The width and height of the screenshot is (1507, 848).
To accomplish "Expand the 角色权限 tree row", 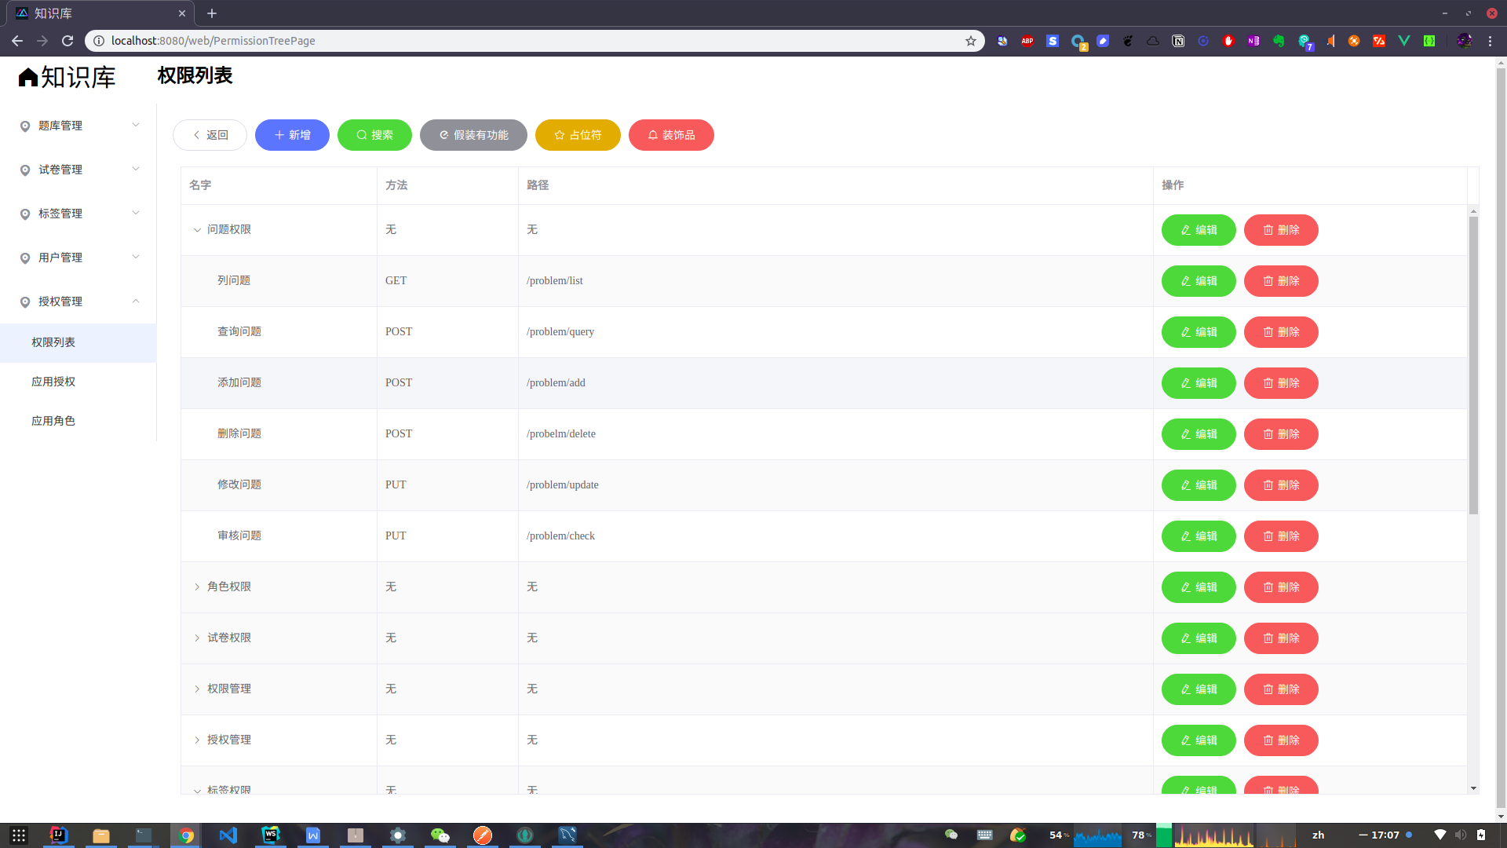I will 197,587.
